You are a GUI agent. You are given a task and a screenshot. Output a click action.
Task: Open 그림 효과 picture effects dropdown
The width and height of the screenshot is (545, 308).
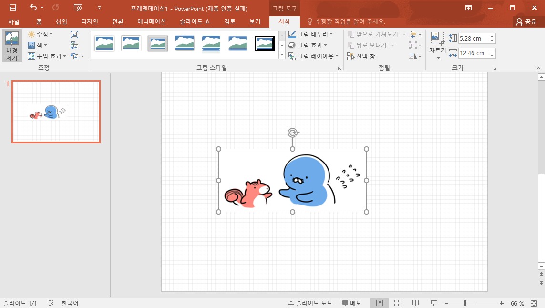(x=308, y=45)
